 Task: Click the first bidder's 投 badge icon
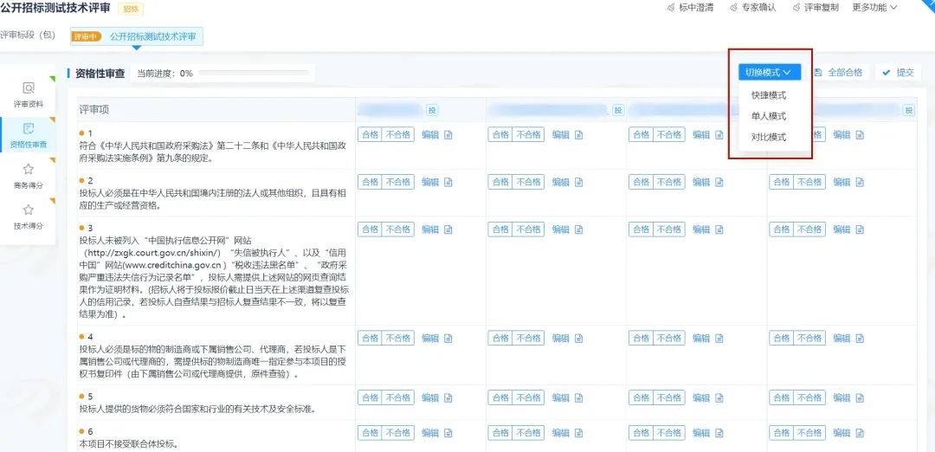432,110
